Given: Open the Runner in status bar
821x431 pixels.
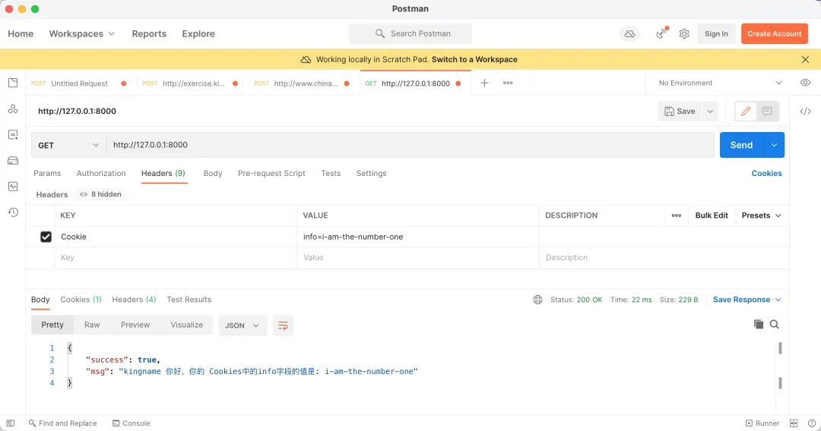Looking at the screenshot, I should point(762,423).
